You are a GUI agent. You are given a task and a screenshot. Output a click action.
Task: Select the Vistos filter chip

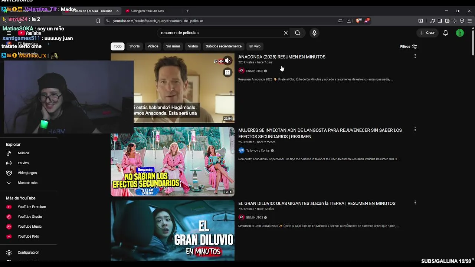(x=193, y=46)
